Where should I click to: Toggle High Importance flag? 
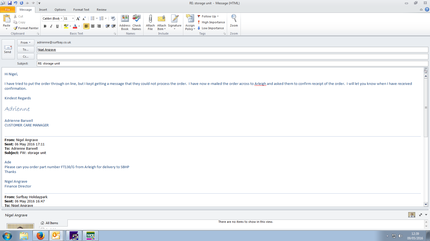pyautogui.click(x=211, y=22)
